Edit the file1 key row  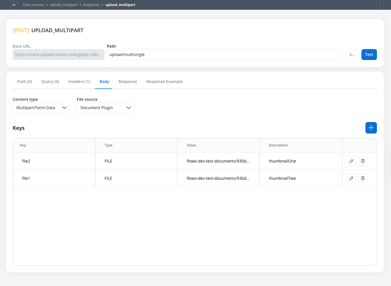pyautogui.click(x=351, y=178)
